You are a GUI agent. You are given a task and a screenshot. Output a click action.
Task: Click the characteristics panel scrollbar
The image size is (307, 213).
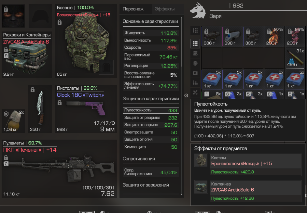[182, 42]
